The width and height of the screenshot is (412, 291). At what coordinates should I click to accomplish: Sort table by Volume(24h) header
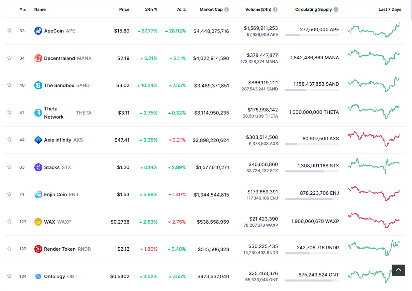click(258, 9)
